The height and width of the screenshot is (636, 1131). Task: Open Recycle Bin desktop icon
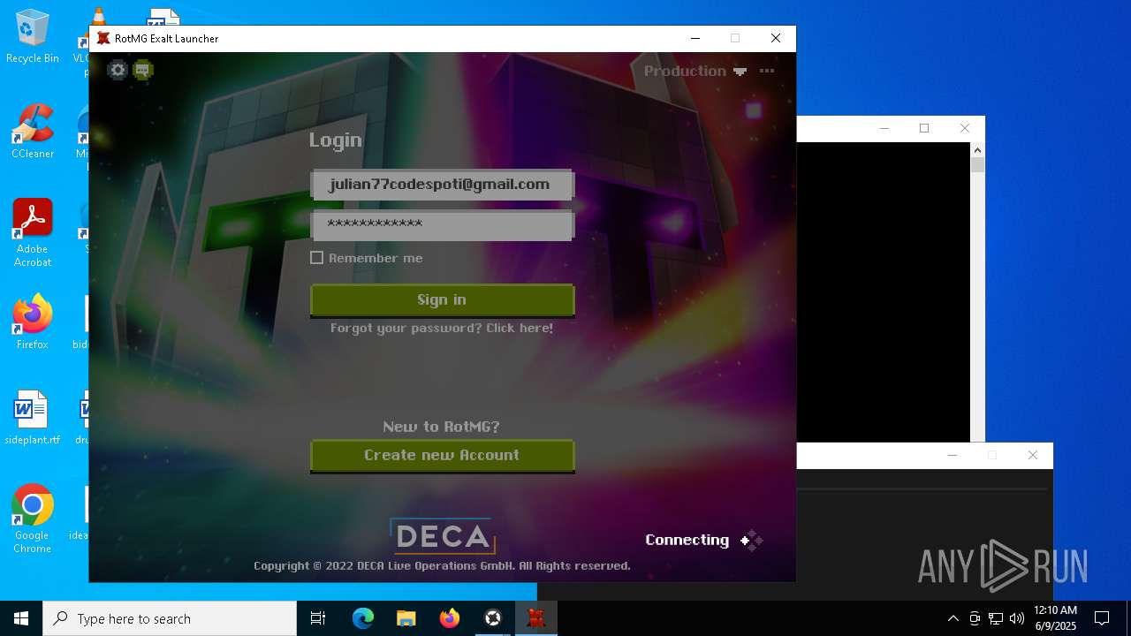tap(33, 37)
